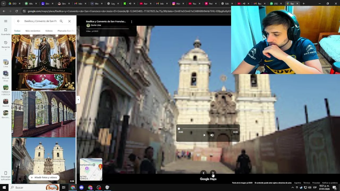
Task: Open the Madrid recent shortcut
Action: (x=6, y=103)
